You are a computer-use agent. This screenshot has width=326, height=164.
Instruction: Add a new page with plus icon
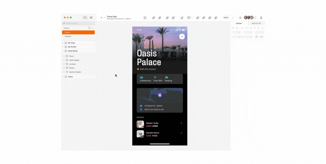[89, 28]
